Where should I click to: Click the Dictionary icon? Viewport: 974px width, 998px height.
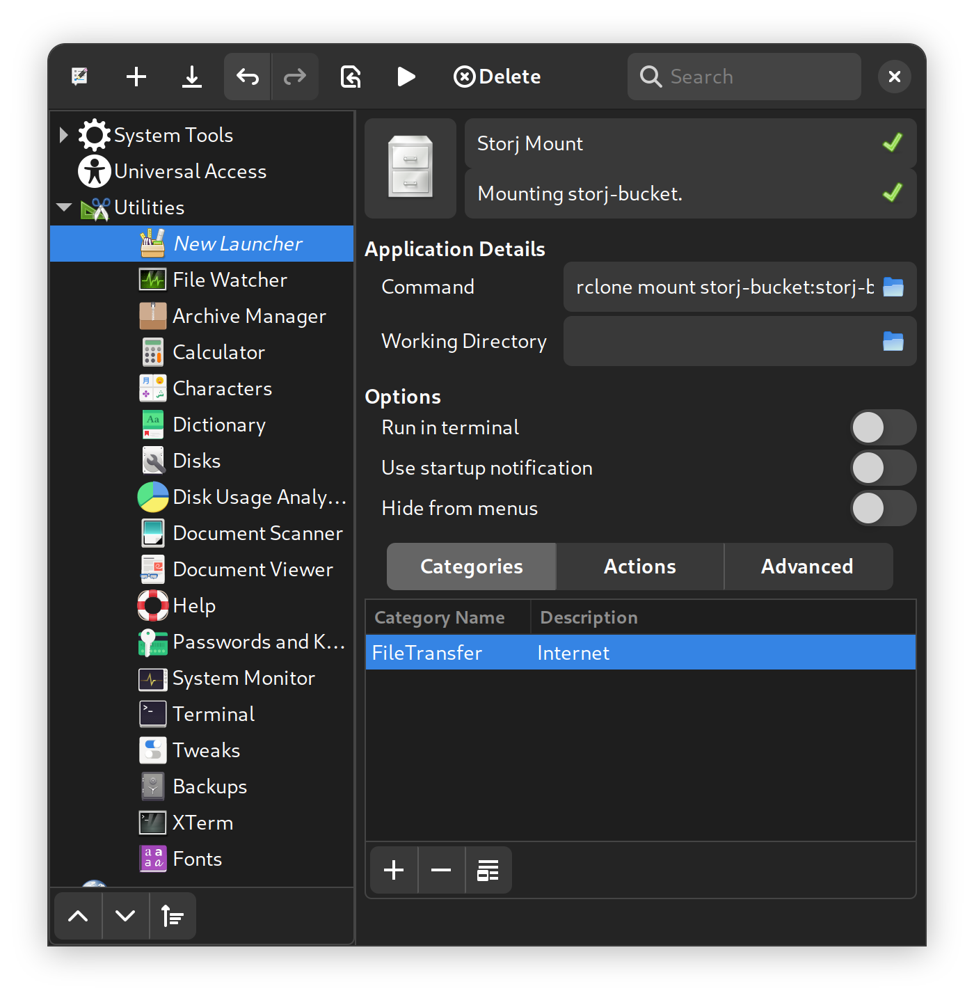click(153, 425)
